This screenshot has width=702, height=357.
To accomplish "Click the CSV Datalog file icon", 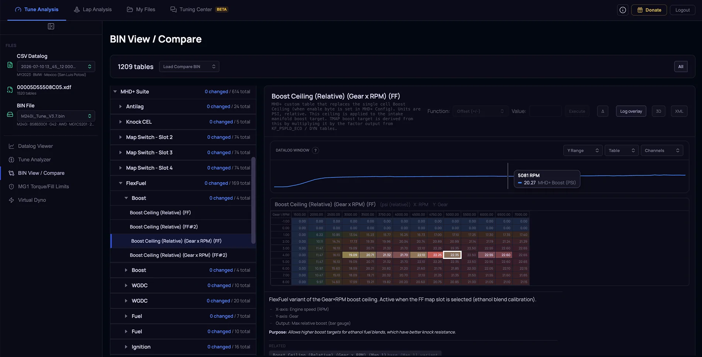I will [10, 65].
